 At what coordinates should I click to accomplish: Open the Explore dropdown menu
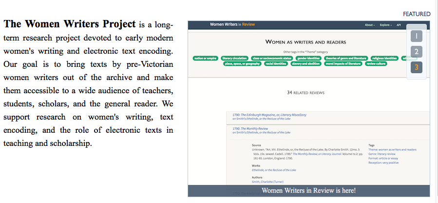[386, 25]
